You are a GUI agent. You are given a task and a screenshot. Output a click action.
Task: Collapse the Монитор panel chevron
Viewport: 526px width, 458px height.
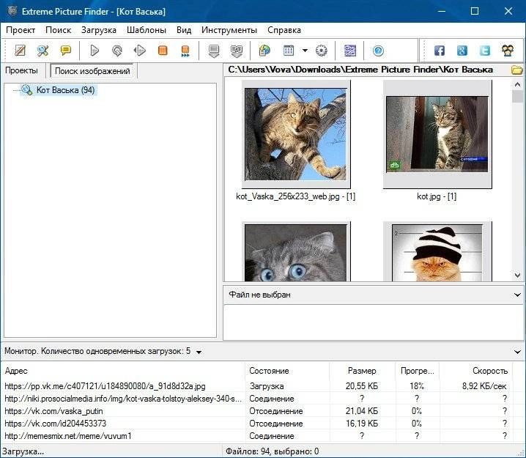pos(517,352)
